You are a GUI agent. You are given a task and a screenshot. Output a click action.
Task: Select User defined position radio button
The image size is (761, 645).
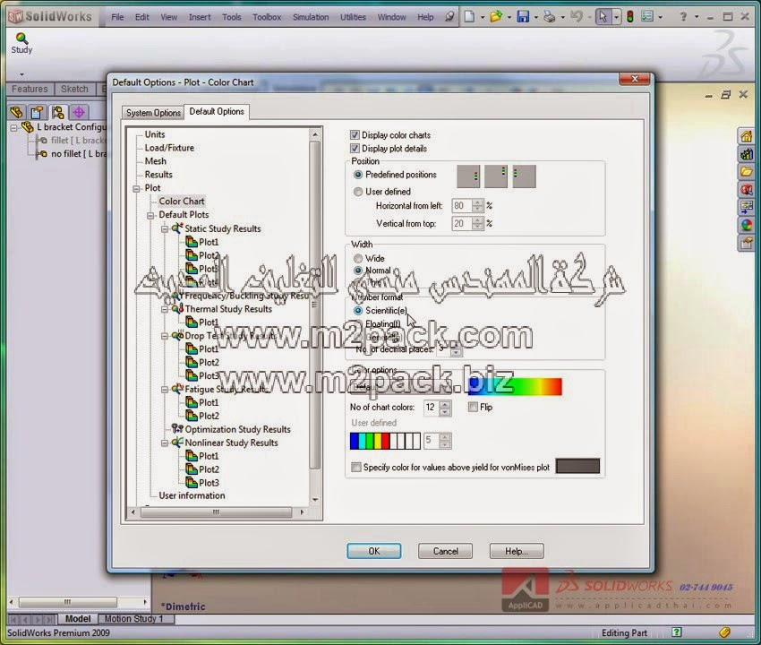358,192
